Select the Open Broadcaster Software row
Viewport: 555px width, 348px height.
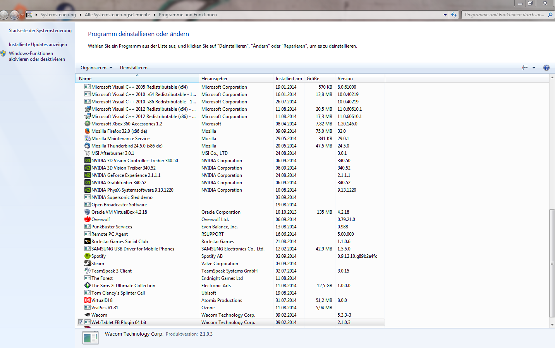tap(230, 204)
